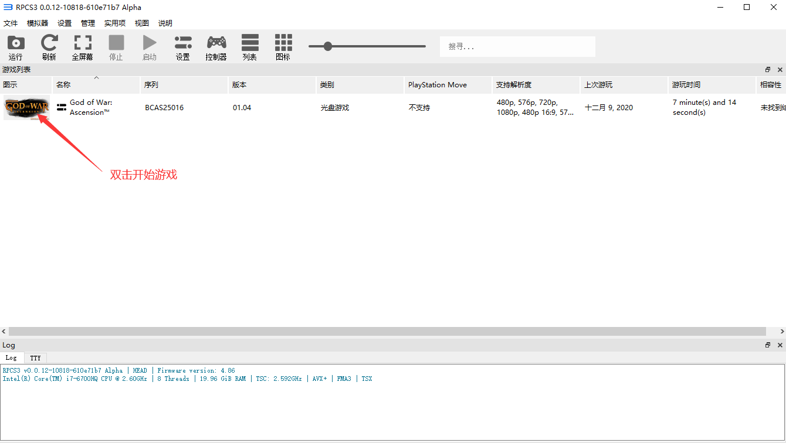Click the icon size slider handle
786x443 pixels.
click(x=328, y=46)
